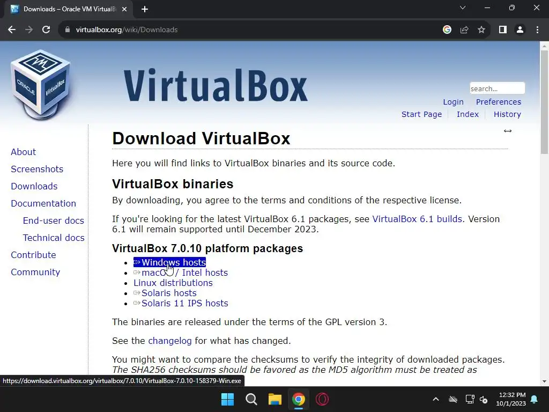Open Documentation in the sidebar
This screenshot has width=549, height=412.
43,203
